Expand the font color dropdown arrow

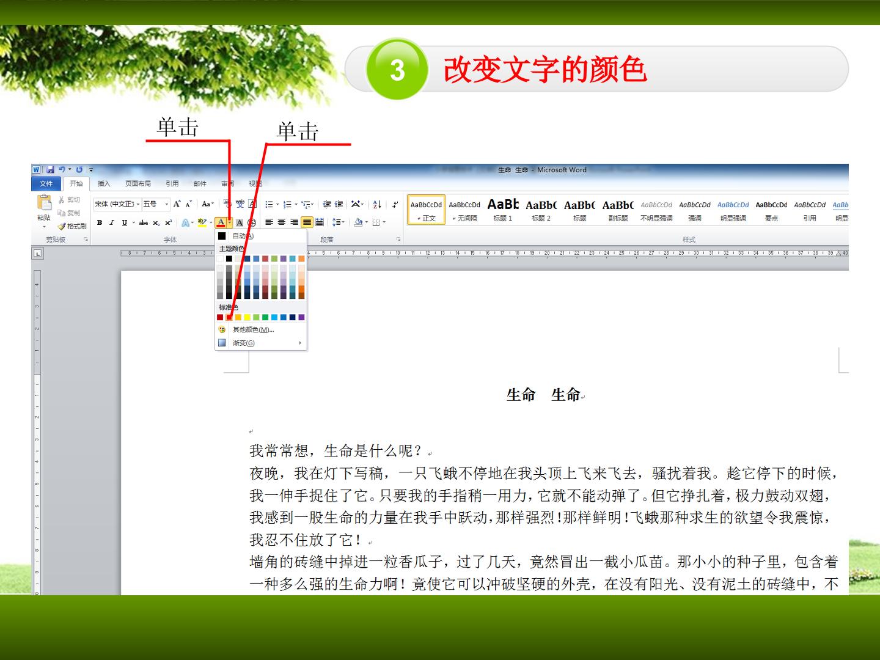pyautogui.click(x=230, y=222)
